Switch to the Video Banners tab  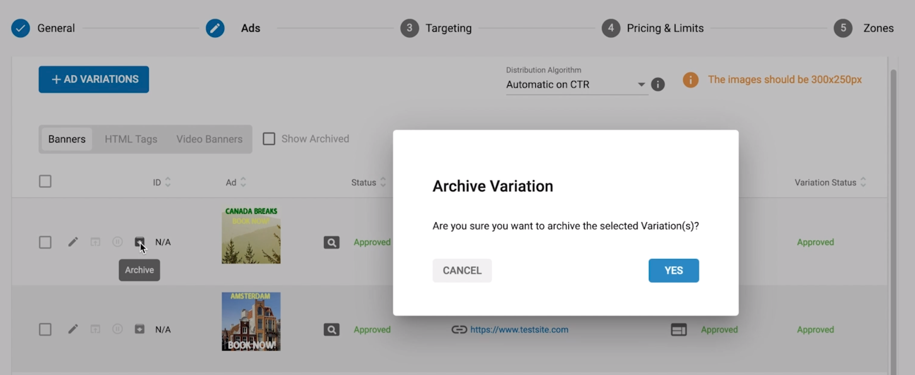209,139
